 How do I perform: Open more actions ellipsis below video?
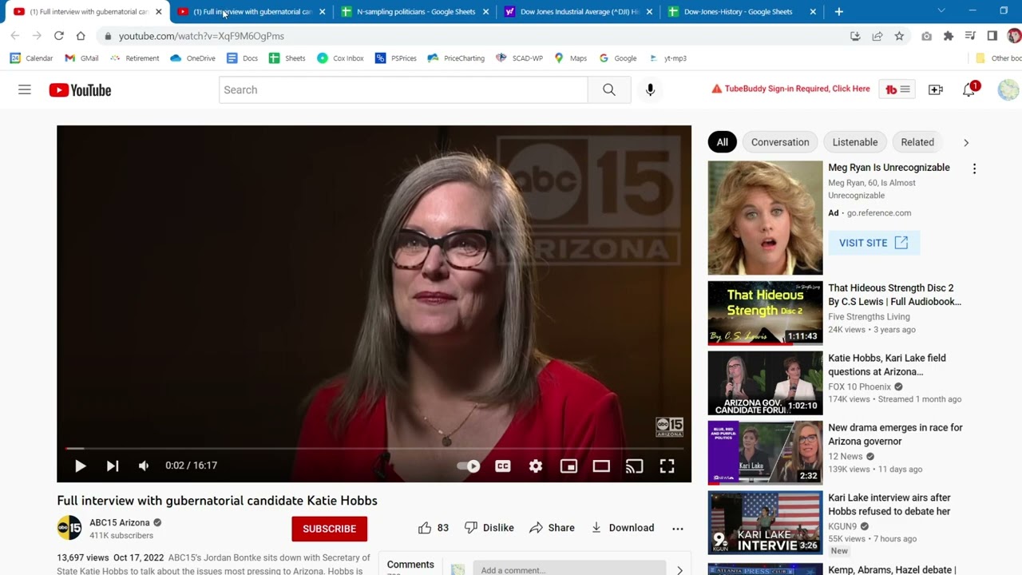pyautogui.click(x=678, y=528)
